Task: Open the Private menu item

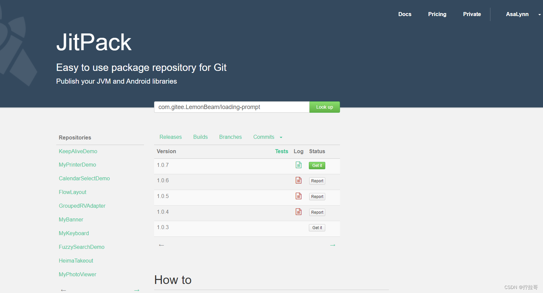Action: point(472,14)
